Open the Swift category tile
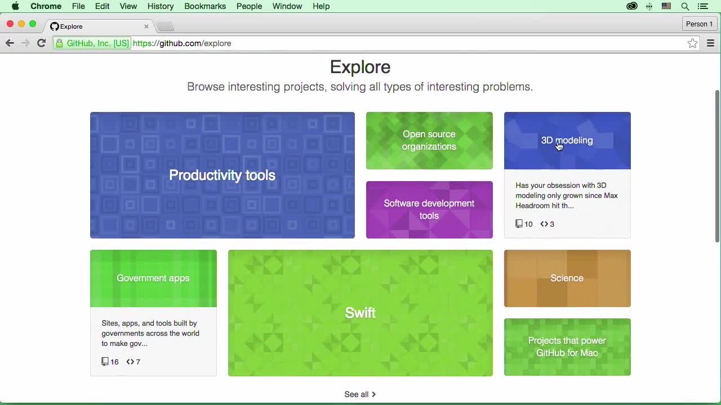721x405 pixels. click(360, 313)
